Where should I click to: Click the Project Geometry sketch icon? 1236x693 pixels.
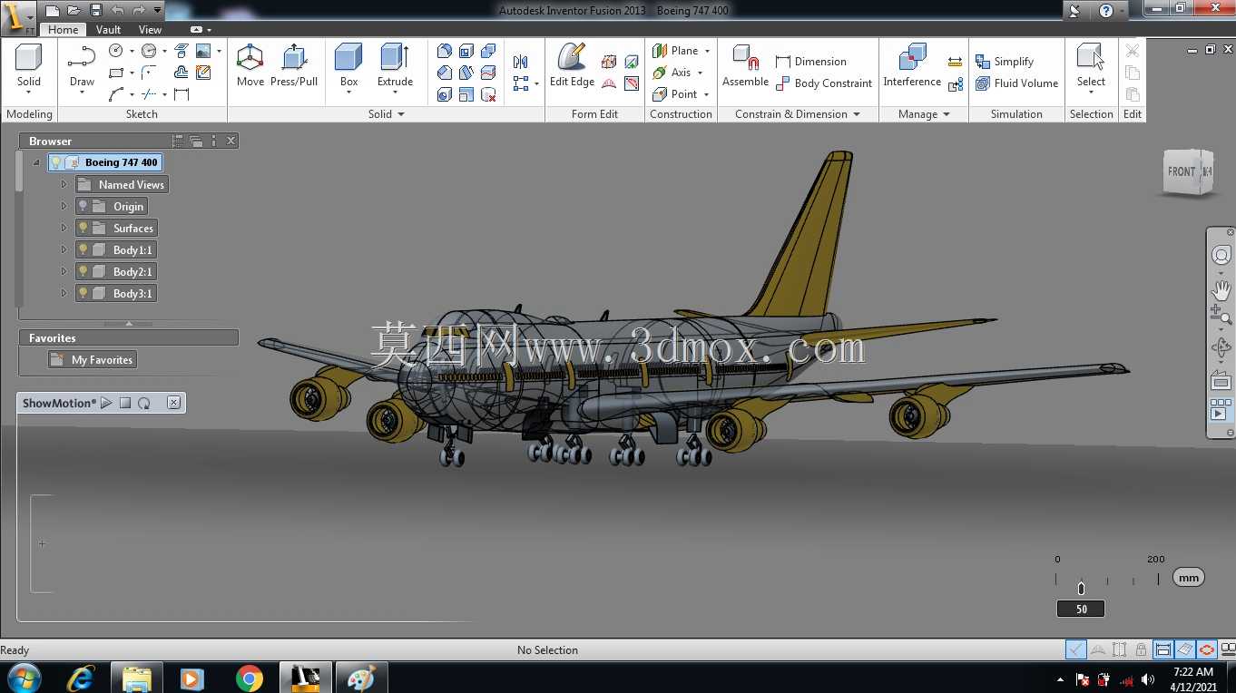181,51
